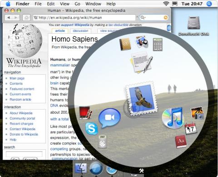Click the browser vertical scrollbar thumb
Screen dimensions: 218x177
pyautogui.click(x=169, y=28)
